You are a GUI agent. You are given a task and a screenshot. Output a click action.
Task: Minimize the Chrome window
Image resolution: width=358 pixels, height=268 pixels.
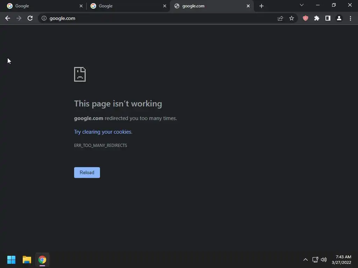pyautogui.click(x=317, y=5)
